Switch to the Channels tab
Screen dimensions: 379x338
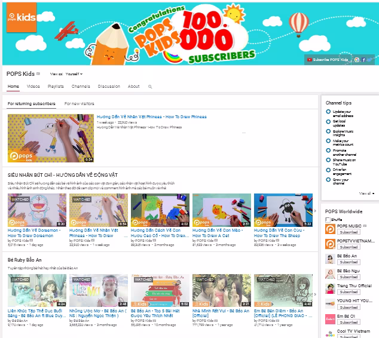(x=81, y=86)
